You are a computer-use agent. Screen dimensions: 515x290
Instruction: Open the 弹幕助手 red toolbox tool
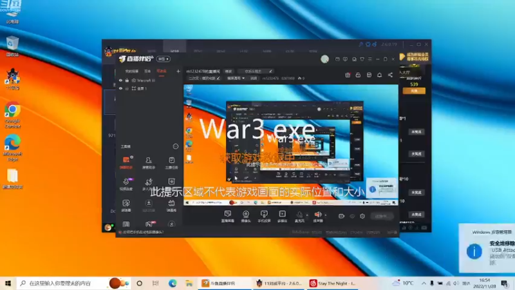pyautogui.click(x=126, y=162)
